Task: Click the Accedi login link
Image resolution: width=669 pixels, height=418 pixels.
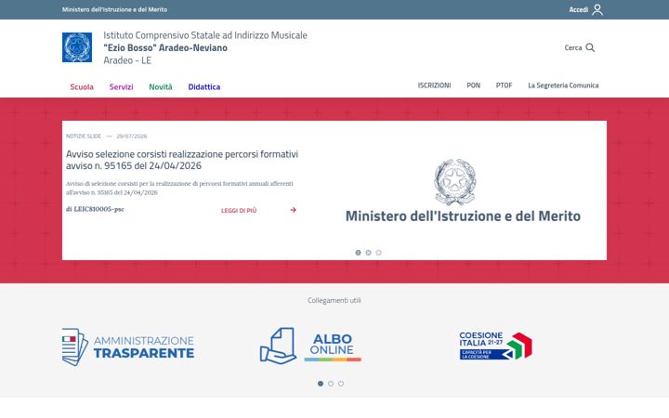Action: click(x=579, y=9)
